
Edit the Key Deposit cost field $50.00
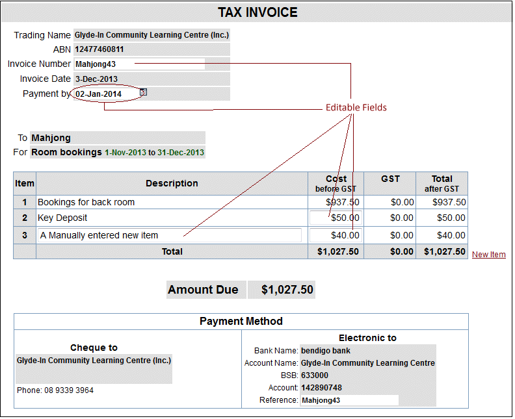336,218
